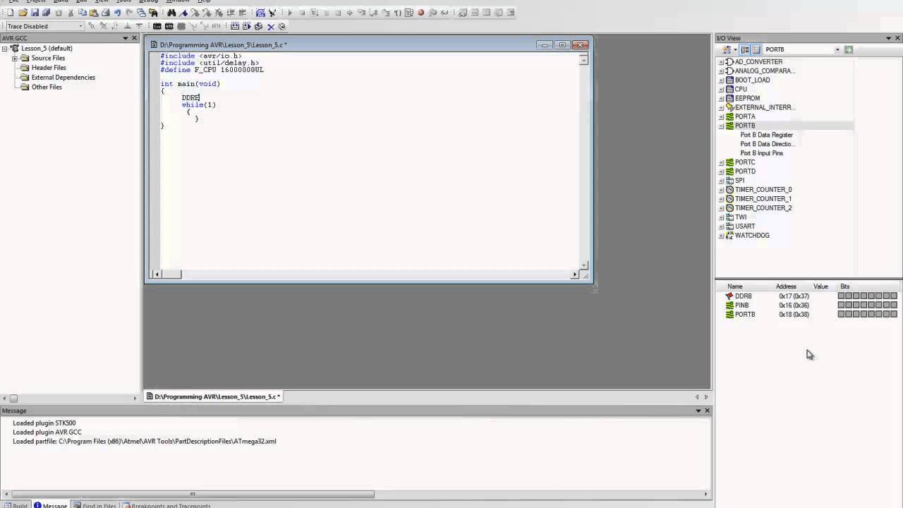This screenshot has height=508, width=903.
Task: Click the I/O View tree display icon
Action: [x=745, y=49]
